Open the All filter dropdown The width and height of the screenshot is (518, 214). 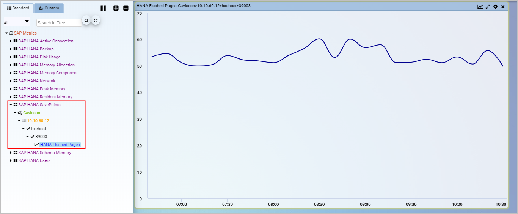[17, 22]
